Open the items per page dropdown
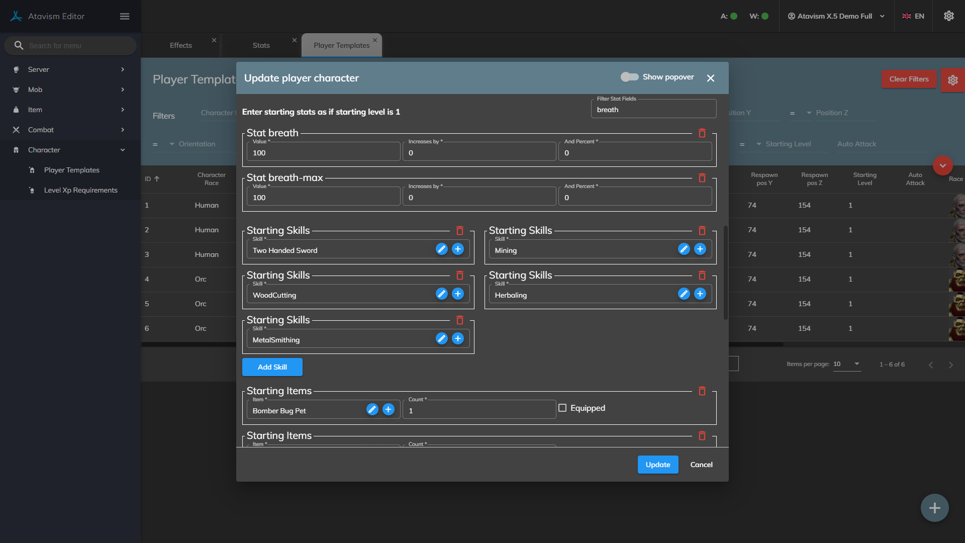 tap(847, 364)
